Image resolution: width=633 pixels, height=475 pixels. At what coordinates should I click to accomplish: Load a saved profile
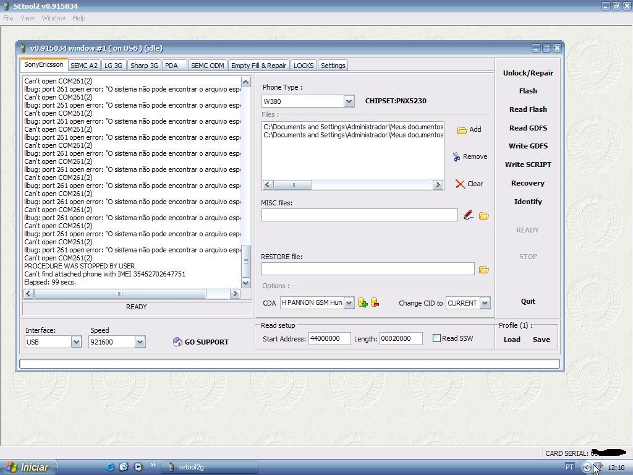tap(512, 340)
